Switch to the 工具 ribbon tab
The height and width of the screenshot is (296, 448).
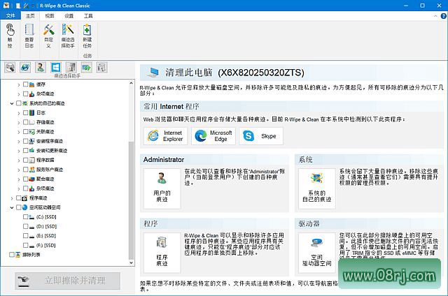[88, 15]
